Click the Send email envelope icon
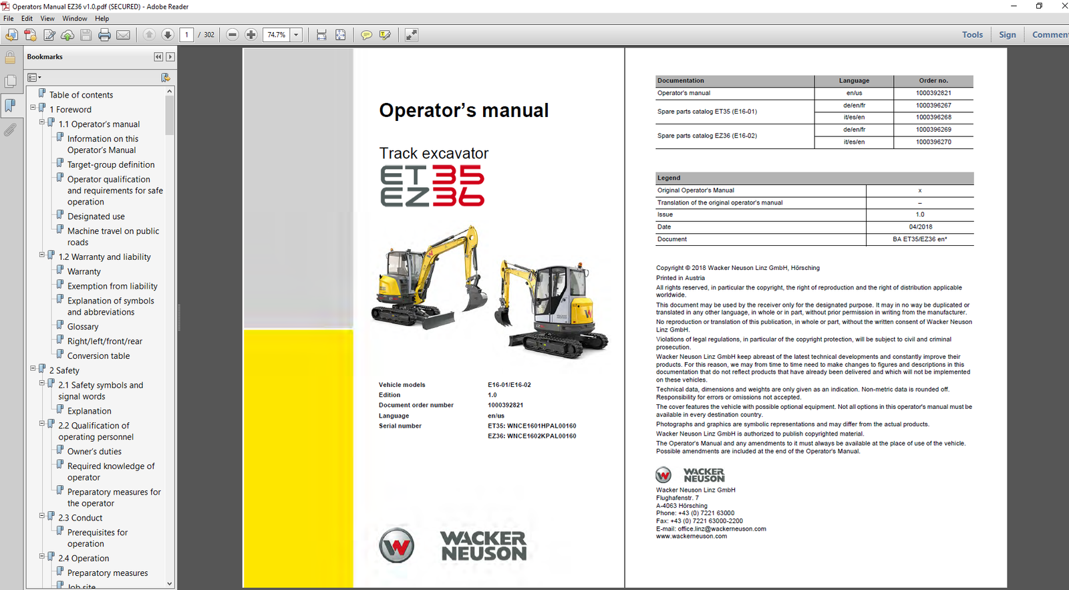The image size is (1069, 590). click(123, 35)
